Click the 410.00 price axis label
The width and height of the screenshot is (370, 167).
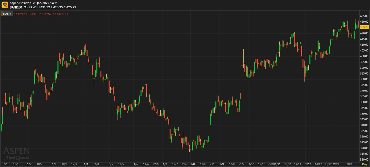[364, 45]
